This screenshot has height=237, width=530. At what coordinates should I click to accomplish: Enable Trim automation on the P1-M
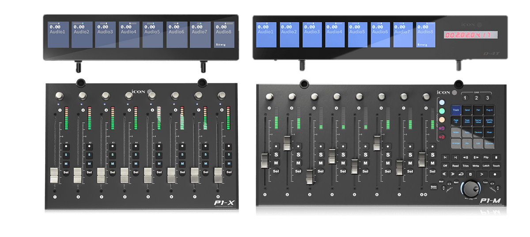tap(466, 166)
